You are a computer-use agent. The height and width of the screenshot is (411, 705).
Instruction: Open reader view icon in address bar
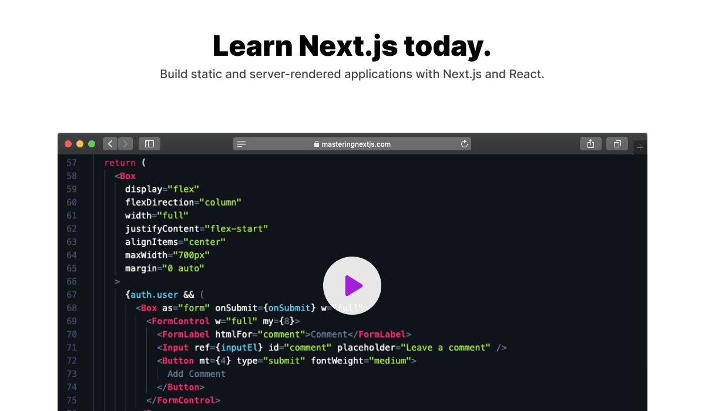[241, 144]
